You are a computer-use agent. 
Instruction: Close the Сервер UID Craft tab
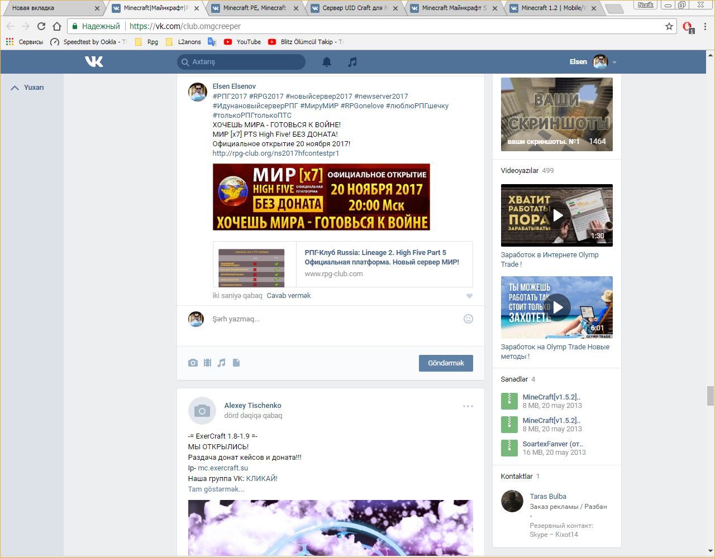point(395,8)
